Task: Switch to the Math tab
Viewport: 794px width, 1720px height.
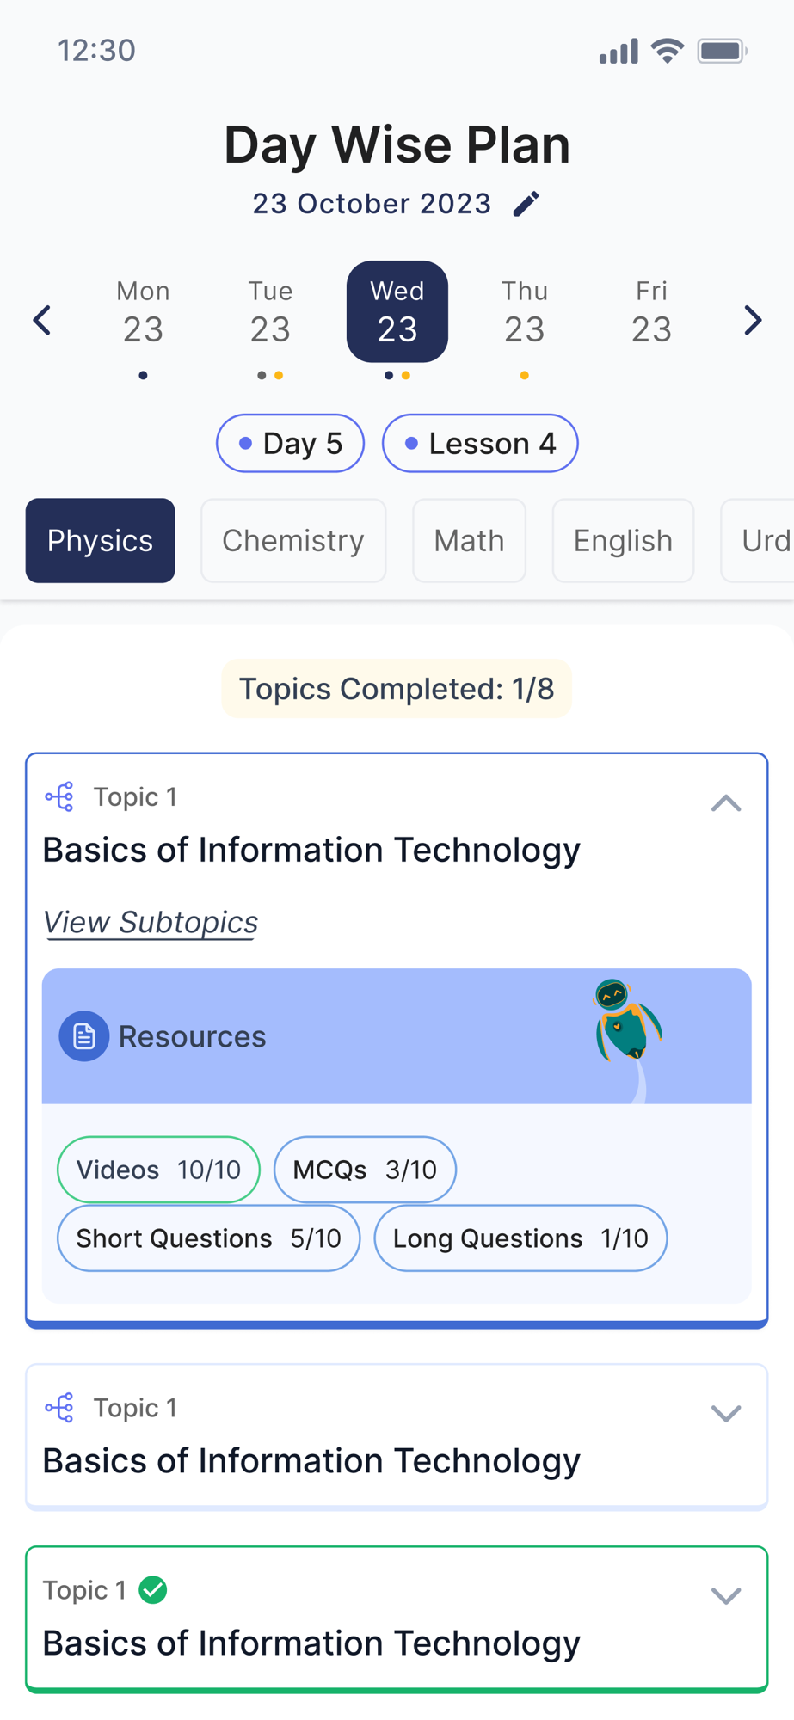Action: point(469,541)
